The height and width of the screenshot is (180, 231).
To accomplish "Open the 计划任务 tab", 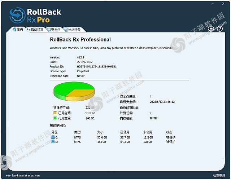I will [72, 30].
